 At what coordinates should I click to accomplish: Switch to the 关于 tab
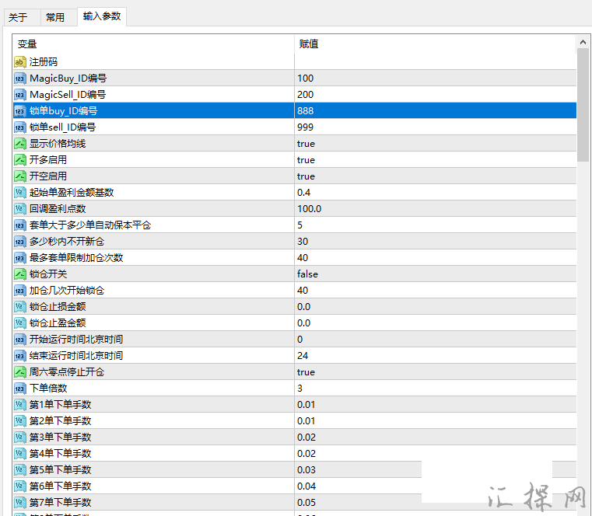(x=18, y=17)
